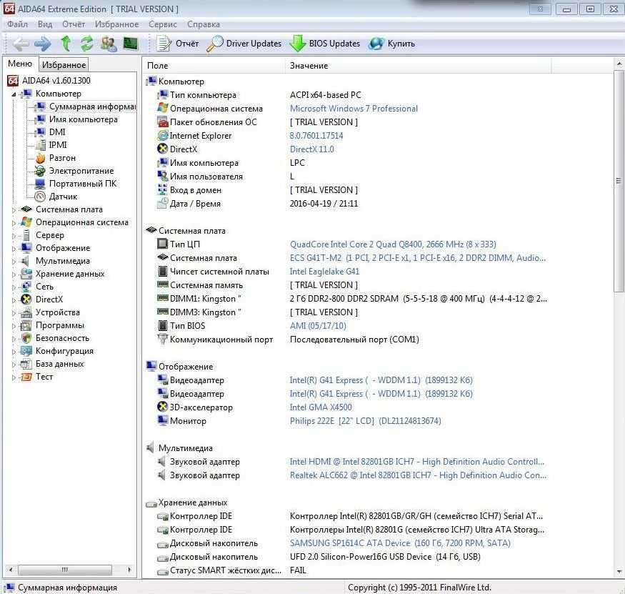Click the Refresh icon in toolbar
Screen dimensions: 625x594
coord(86,44)
